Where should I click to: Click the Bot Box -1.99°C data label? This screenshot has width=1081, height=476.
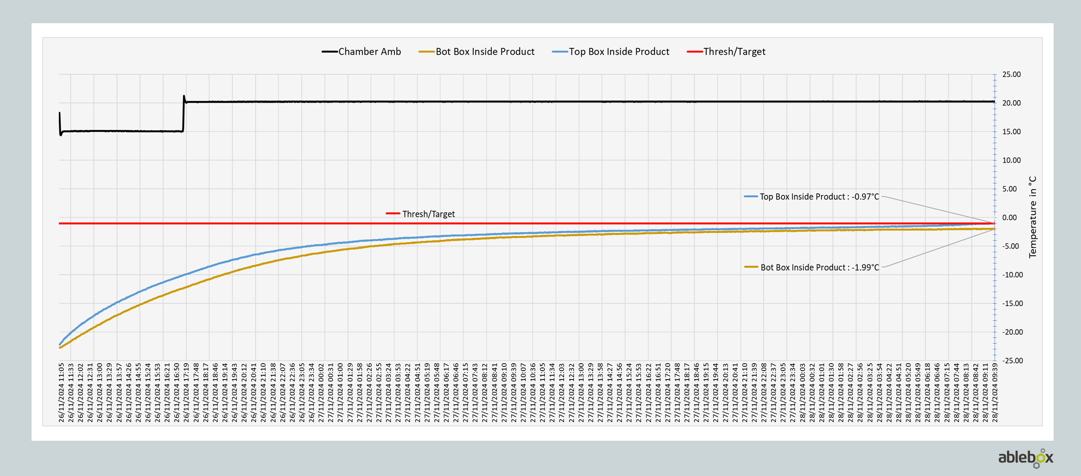(x=819, y=268)
